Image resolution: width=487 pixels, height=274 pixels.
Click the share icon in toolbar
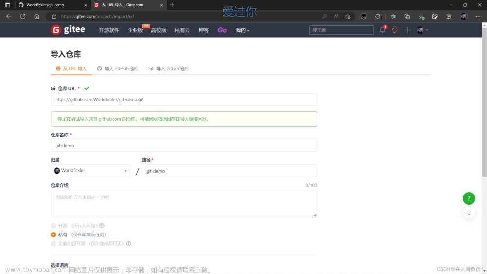click(x=449, y=16)
